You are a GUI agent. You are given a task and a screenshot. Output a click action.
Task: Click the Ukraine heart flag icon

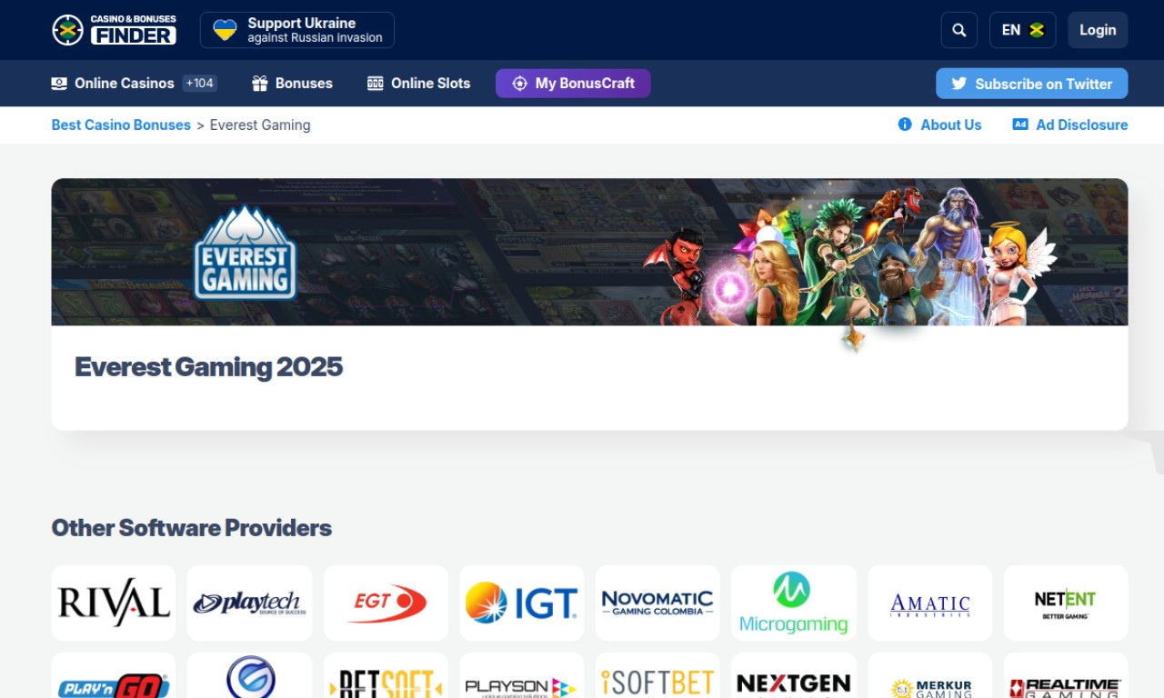225,30
